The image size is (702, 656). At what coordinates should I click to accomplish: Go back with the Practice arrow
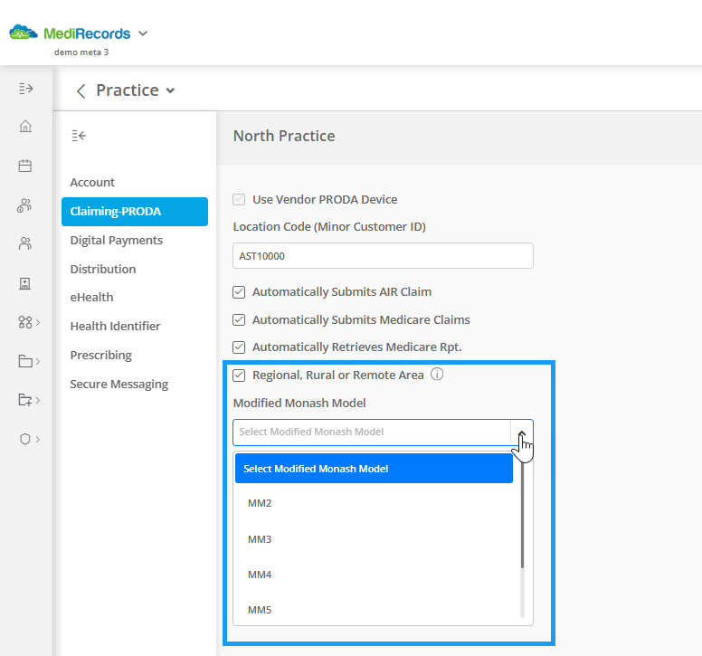tap(81, 90)
